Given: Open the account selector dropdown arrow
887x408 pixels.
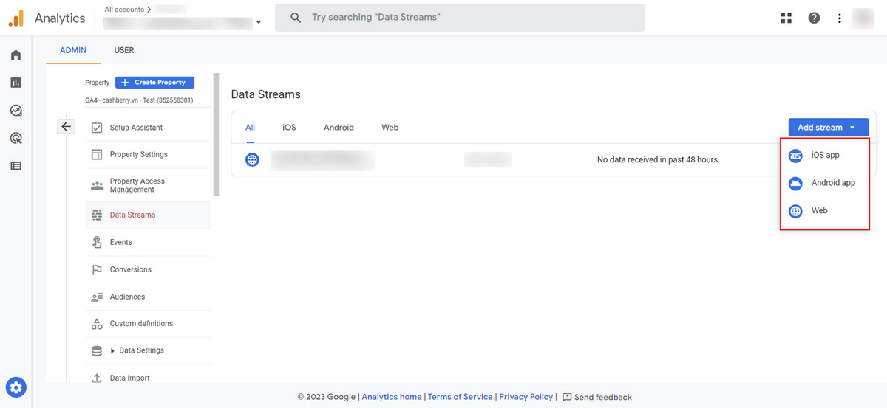Looking at the screenshot, I should (x=259, y=23).
